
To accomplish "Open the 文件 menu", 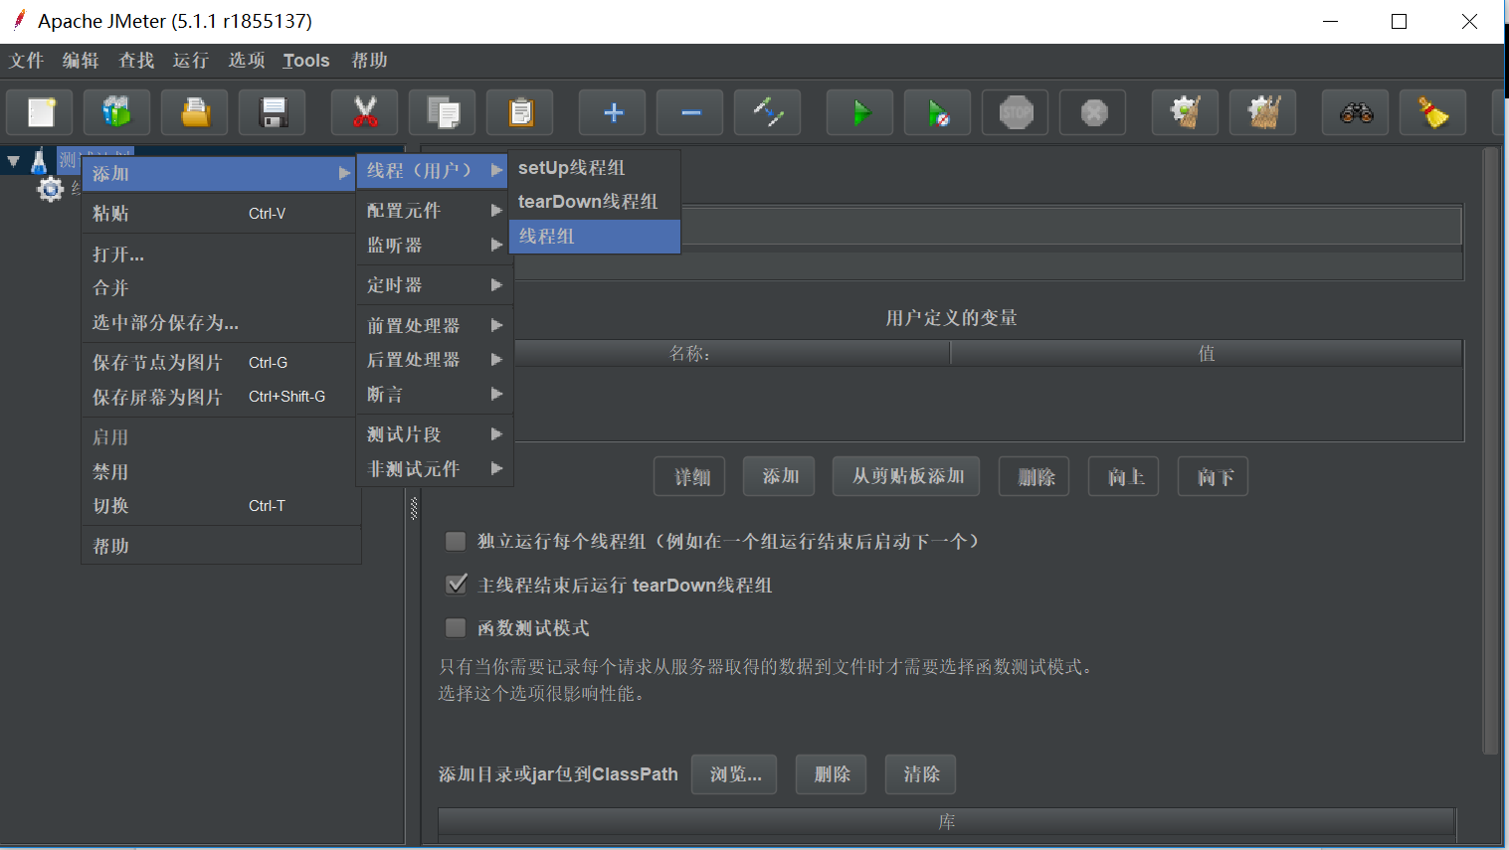I will point(27,61).
